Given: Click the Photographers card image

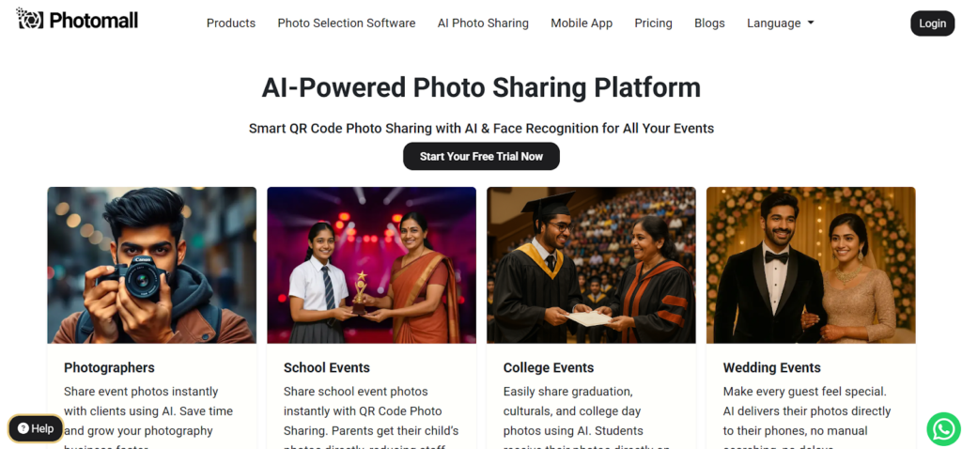Looking at the screenshot, I should point(152,265).
